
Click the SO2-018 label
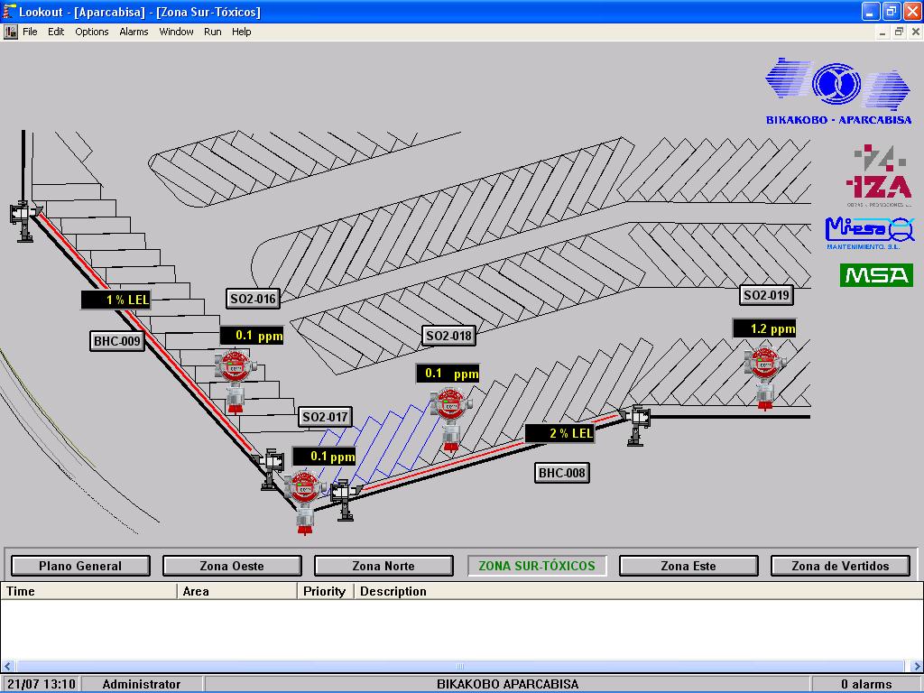[x=449, y=336]
